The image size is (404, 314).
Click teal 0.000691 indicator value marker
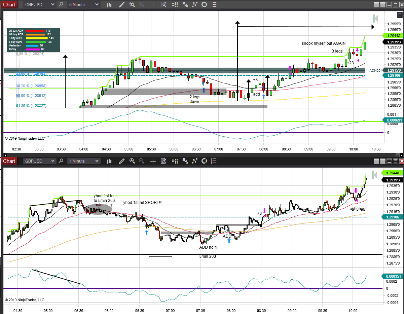point(393,120)
